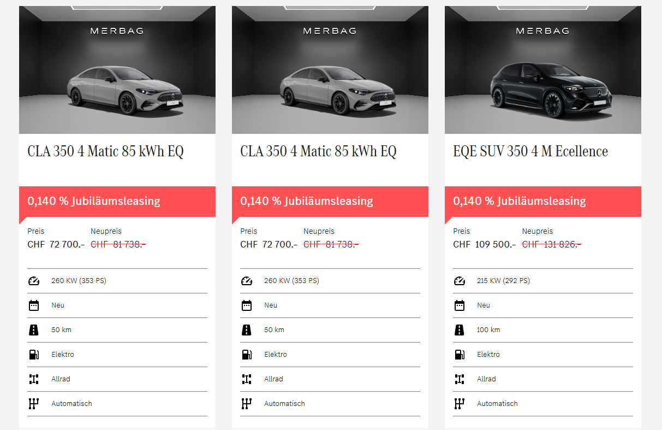Screen dimensions: 662x430
Task: Click the speedometer power icon in the EQE SUV card
Action: click(460, 281)
